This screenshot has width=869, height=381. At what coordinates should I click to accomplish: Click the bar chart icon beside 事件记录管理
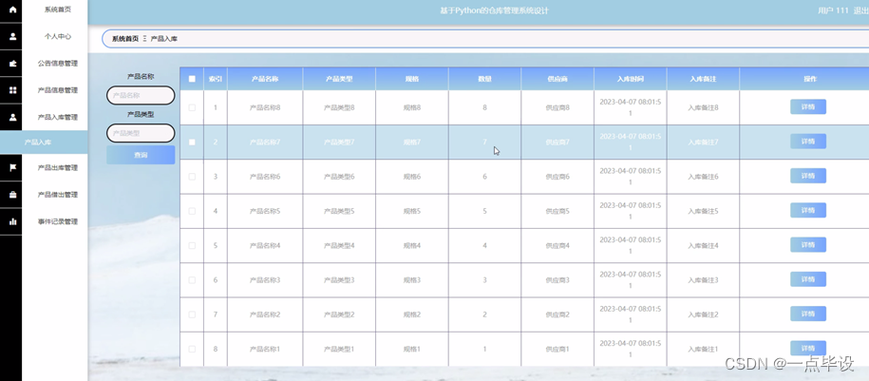tap(13, 221)
